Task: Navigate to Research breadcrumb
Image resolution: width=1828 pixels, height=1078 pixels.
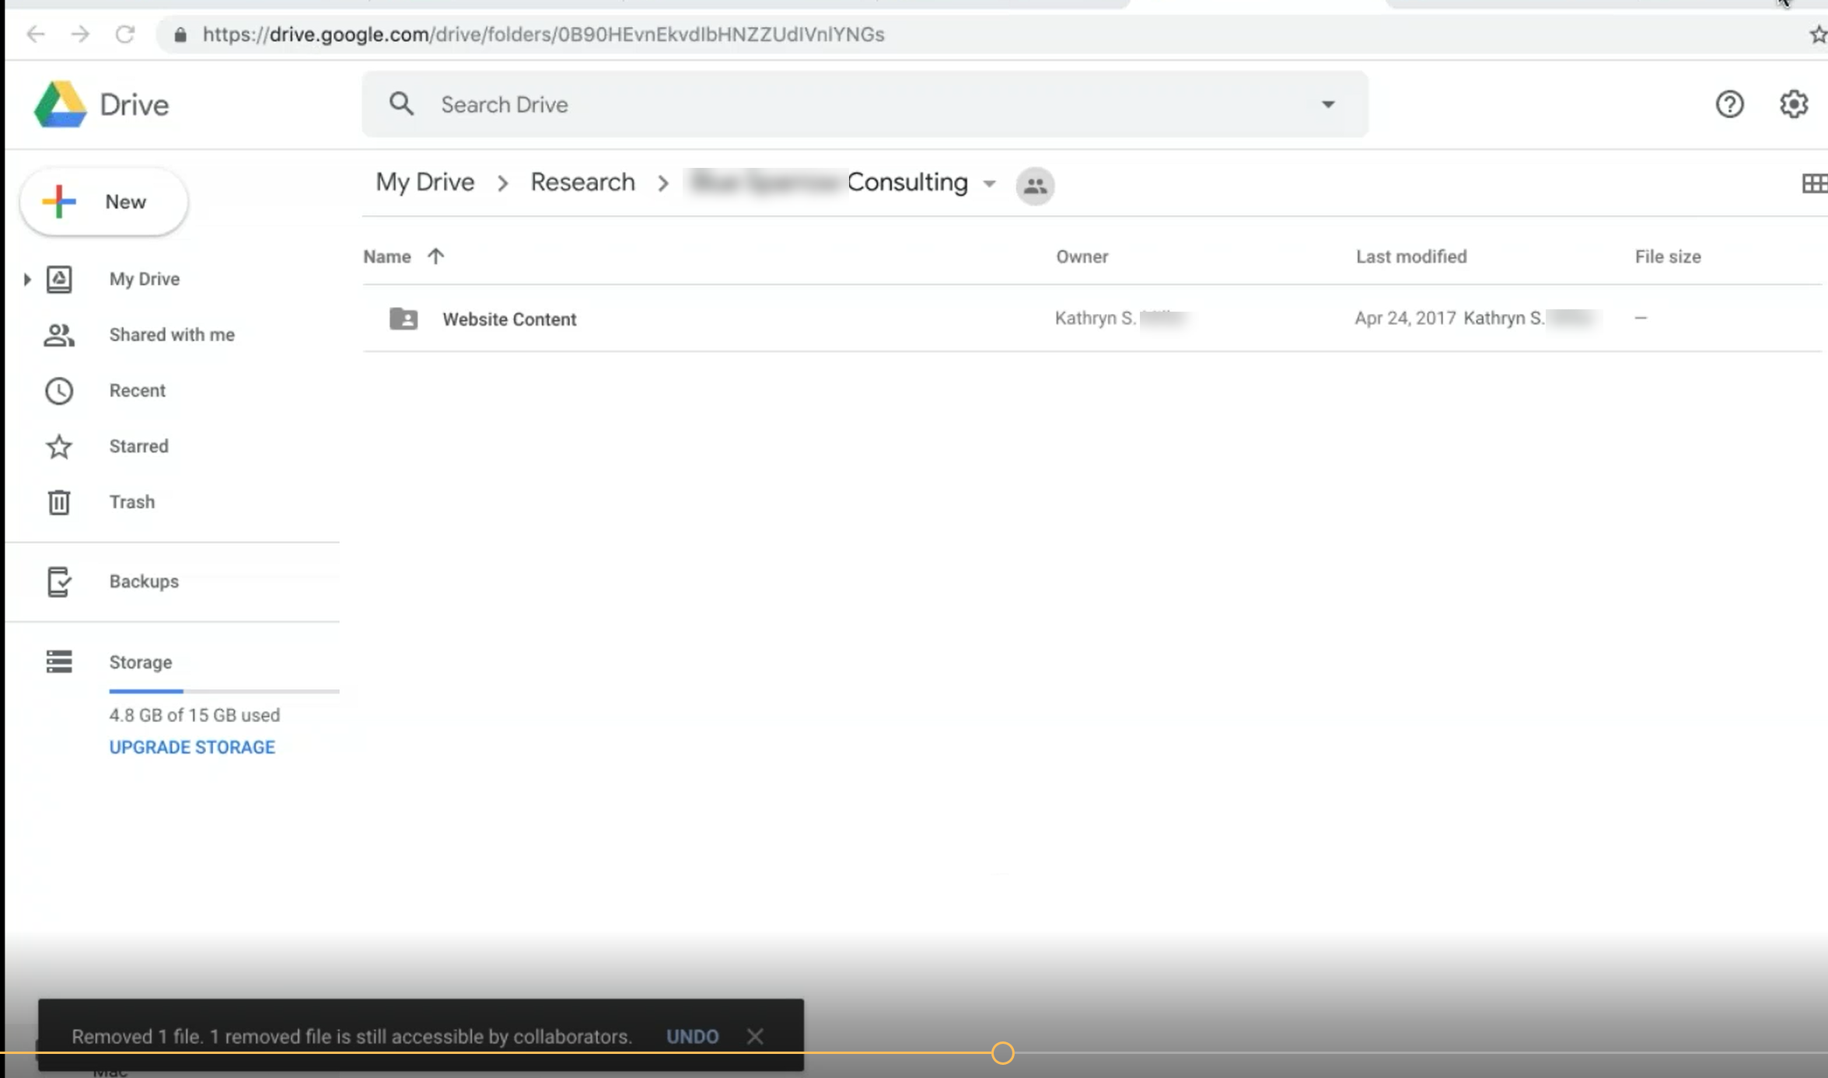Action: pyautogui.click(x=582, y=182)
